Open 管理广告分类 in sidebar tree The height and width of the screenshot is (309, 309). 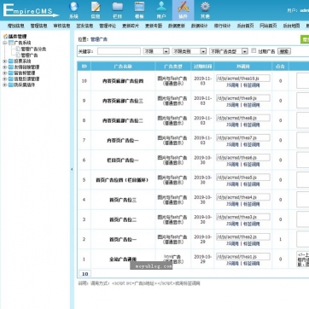coord(33,49)
